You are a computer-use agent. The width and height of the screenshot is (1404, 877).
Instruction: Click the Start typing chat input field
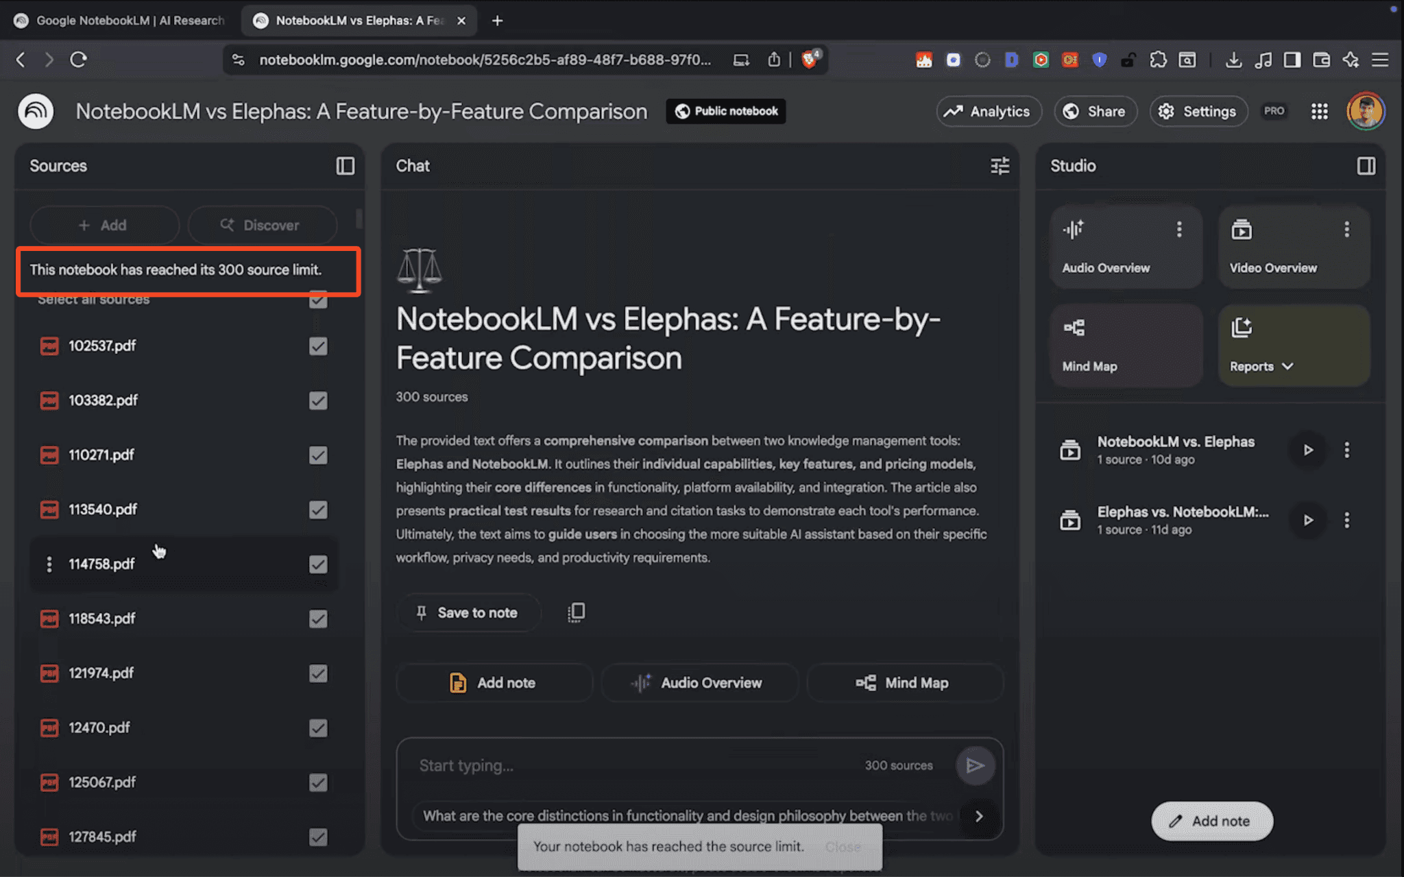pos(617,765)
